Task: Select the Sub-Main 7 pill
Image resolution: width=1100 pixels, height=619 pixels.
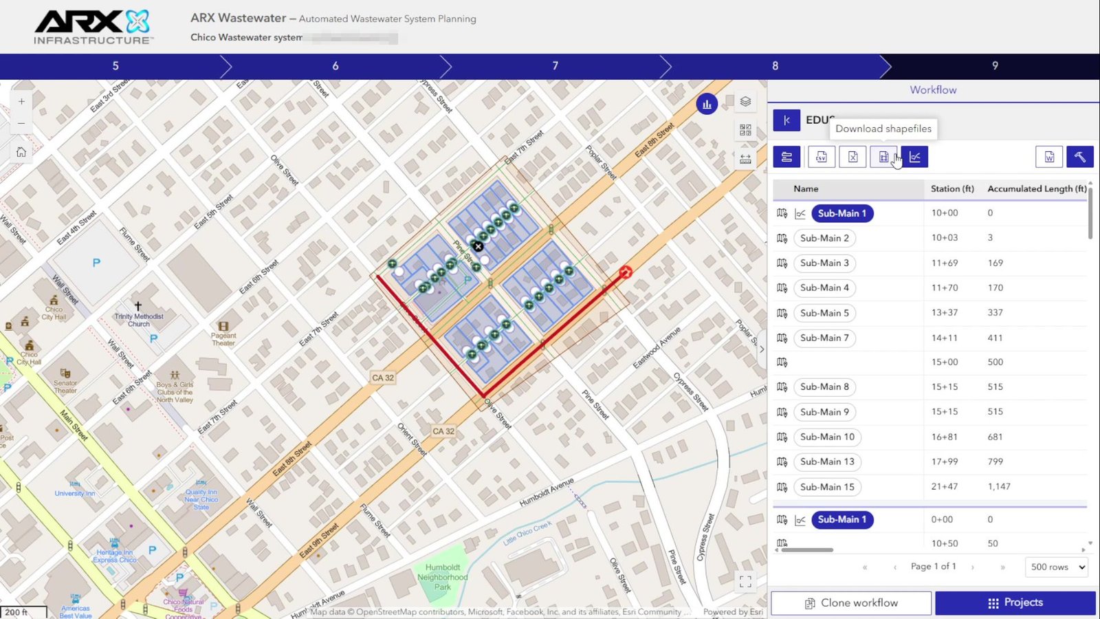Action: 824,338
